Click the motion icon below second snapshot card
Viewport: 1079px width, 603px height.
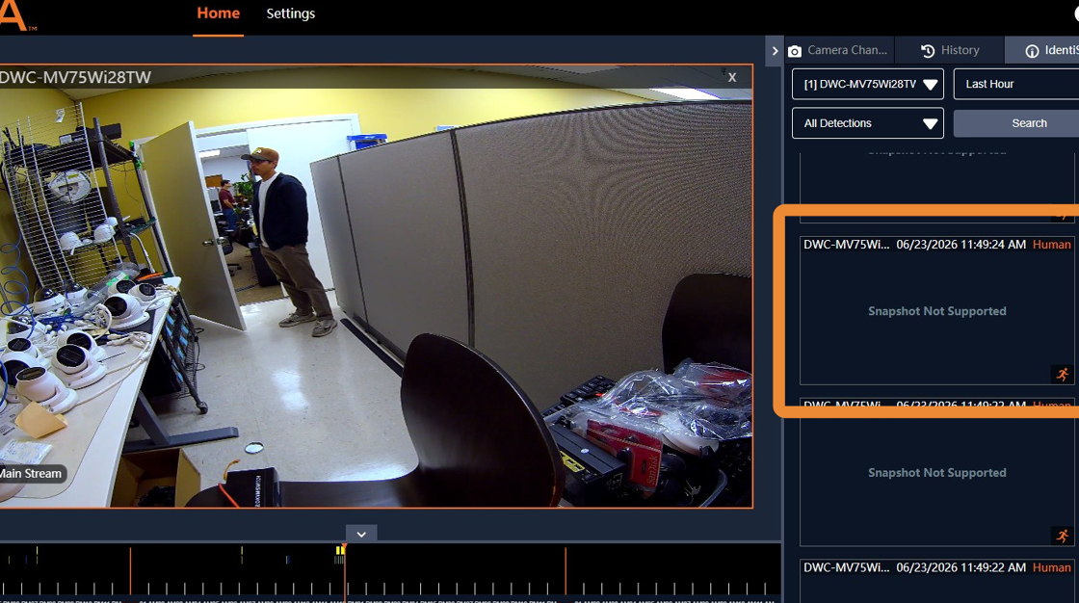[1063, 536]
